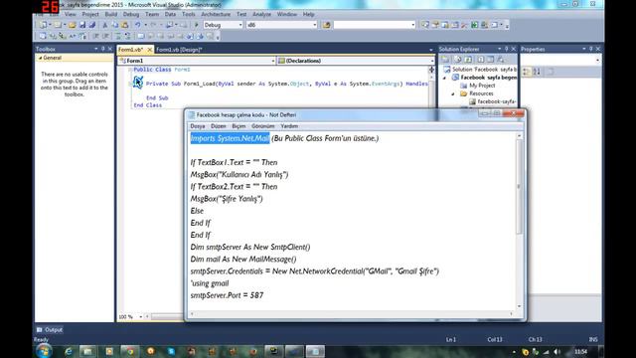This screenshot has width=636, height=358.
Task: Open the View menu in Visual Studio
Action: coord(71,14)
